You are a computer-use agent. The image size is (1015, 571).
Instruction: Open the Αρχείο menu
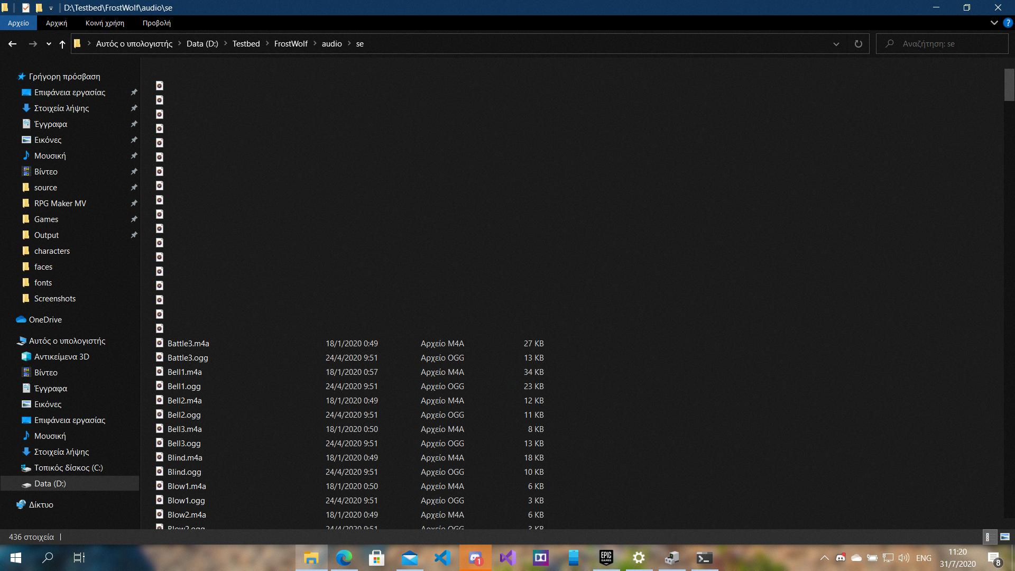(19, 23)
